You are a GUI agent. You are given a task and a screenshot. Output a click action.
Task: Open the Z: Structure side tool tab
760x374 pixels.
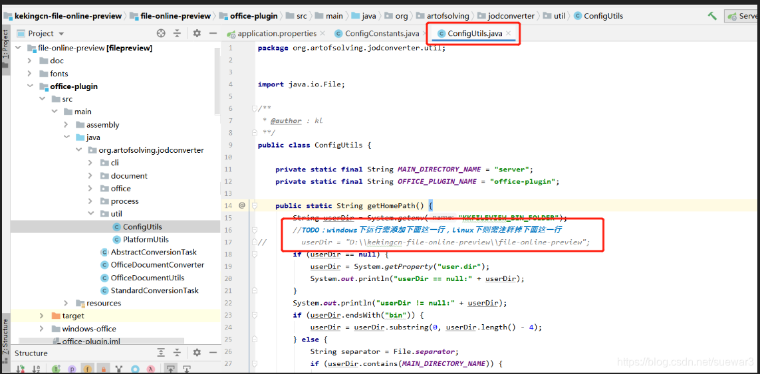[x=5, y=343]
